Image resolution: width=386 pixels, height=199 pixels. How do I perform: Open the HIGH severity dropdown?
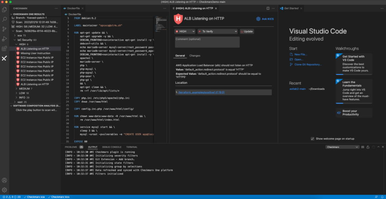185,32
